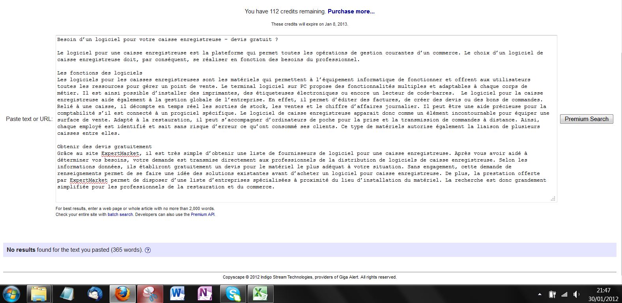Open the Premium API link
The image size is (622, 303).
click(203, 215)
